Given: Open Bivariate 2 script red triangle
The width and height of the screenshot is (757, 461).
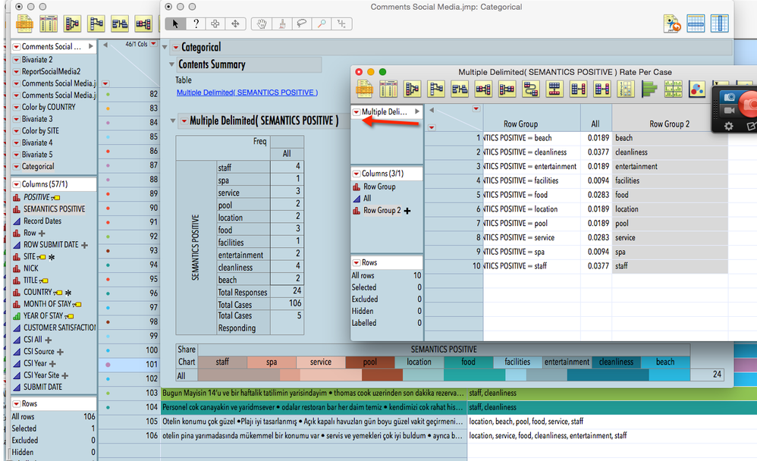Looking at the screenshot, I should [17, 60].
